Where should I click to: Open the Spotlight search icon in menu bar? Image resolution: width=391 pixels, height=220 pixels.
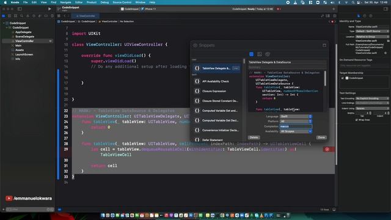click(353, 2)
